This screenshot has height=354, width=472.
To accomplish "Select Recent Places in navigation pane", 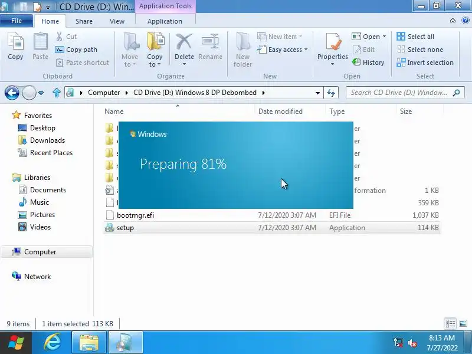I will point(45,153).
